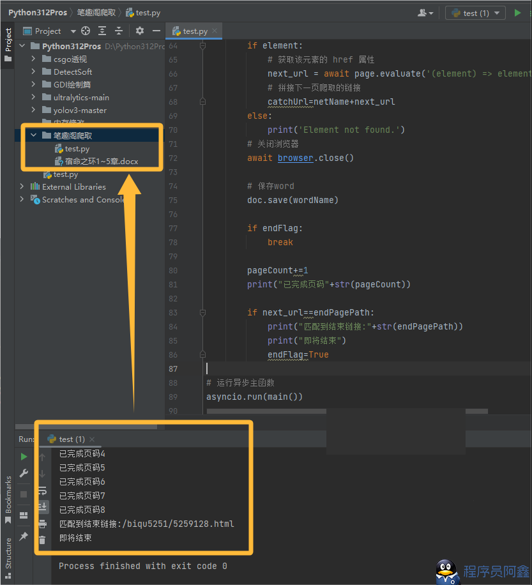Open the Project view dropdown

point(73,31)
